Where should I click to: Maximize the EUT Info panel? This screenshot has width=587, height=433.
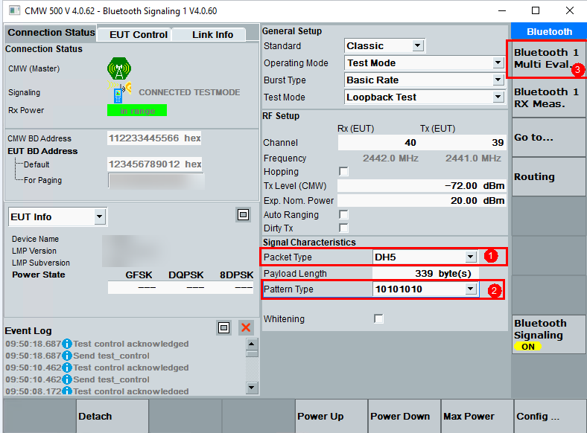click(244, 215)
